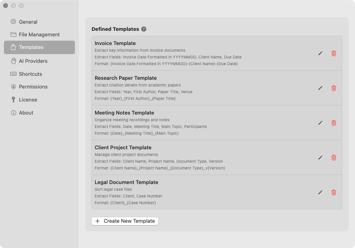Delete the Research Paper Template
The image size is (355, 248).
333,88
